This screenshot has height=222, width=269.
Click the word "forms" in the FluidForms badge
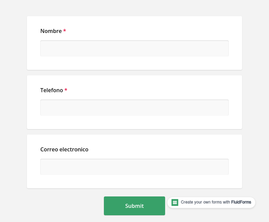216,202
